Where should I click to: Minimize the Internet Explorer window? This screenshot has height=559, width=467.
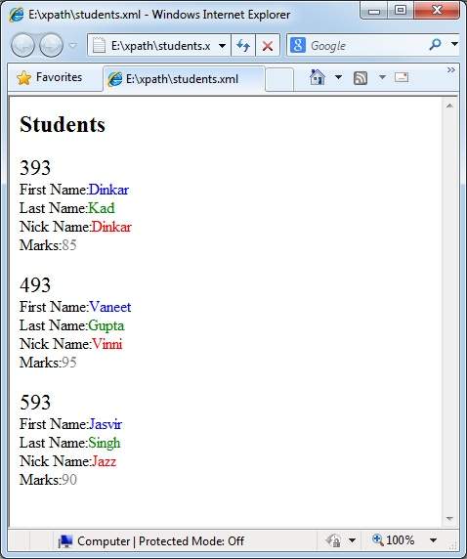click(373, 11)
